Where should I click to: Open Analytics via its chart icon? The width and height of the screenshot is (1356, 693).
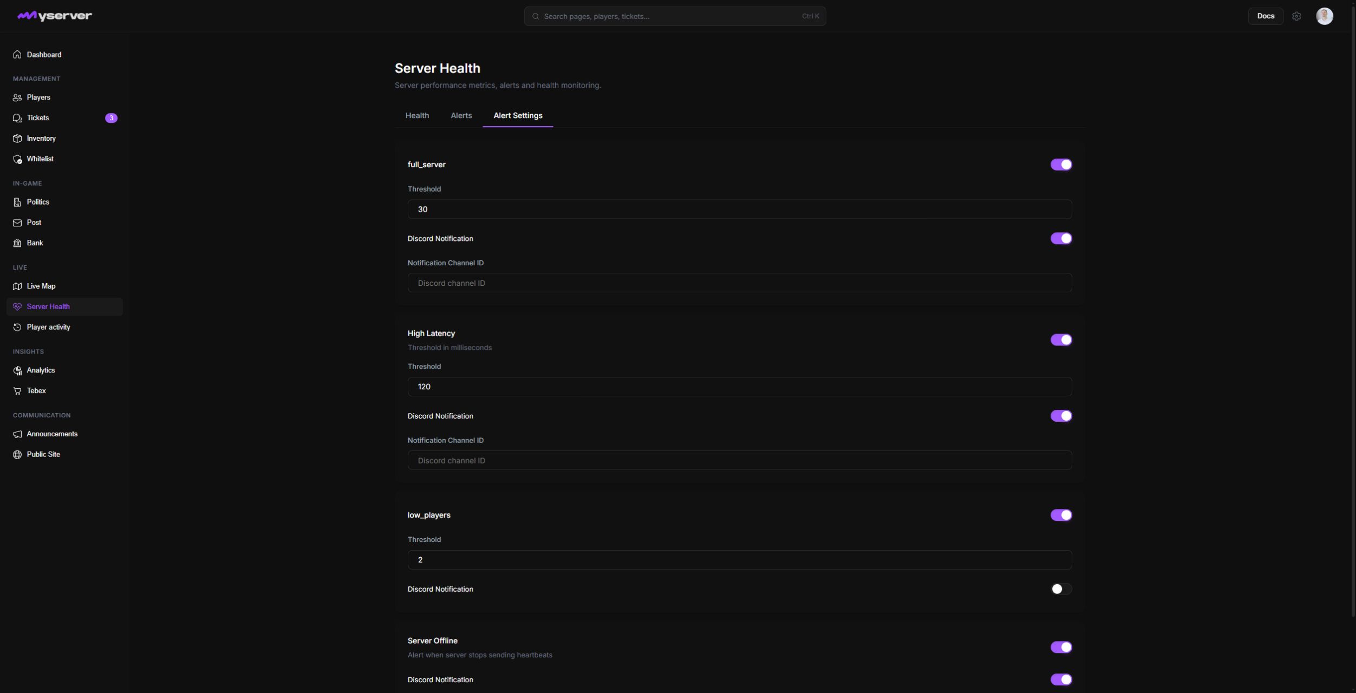point(17,370)
